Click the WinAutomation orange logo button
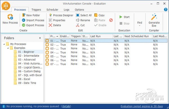This screenshot has width=169, height=109. click(x=6, y=6)
